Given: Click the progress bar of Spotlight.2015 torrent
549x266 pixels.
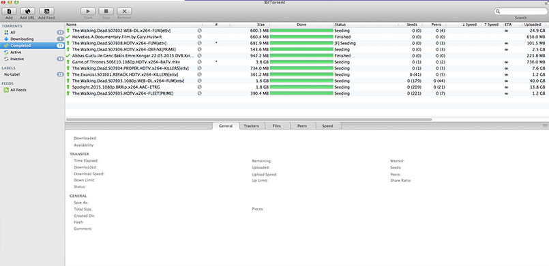Looking at the screenshot, I should pyautogui.click(x=301, y=87).
